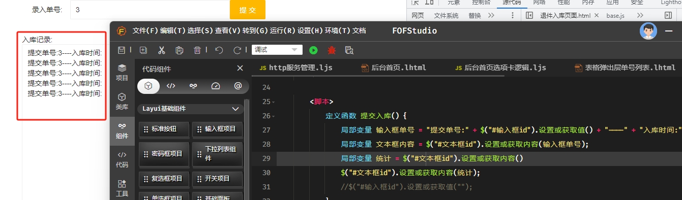This screenshot has width=682, height=200.
Task: Open the search-in-files toolbar icon
Action: [349, 50]
